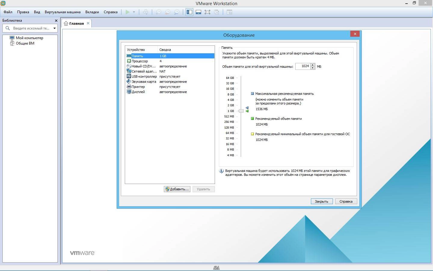Screen dimensions: 433x271
Task: Click the memory size field showing 1024
Action: (303, 66)
